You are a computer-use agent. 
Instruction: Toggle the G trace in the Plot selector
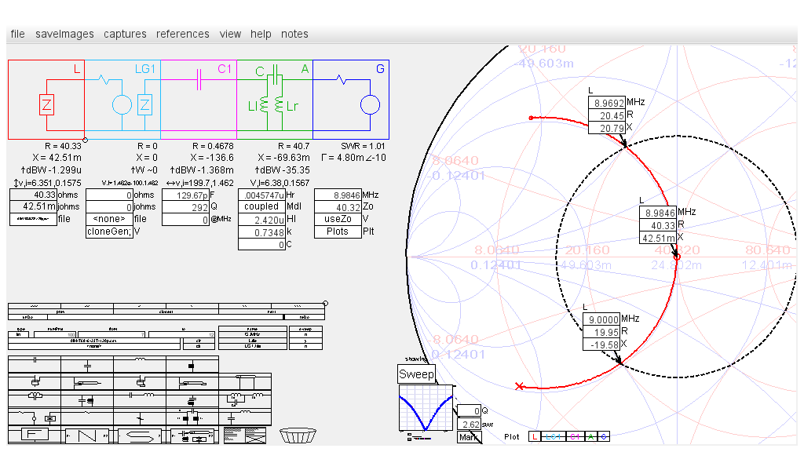point(604,436)
